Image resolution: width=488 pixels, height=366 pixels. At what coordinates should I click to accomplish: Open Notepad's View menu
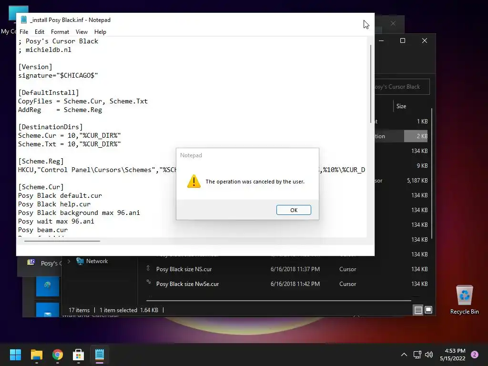point(81,32)
